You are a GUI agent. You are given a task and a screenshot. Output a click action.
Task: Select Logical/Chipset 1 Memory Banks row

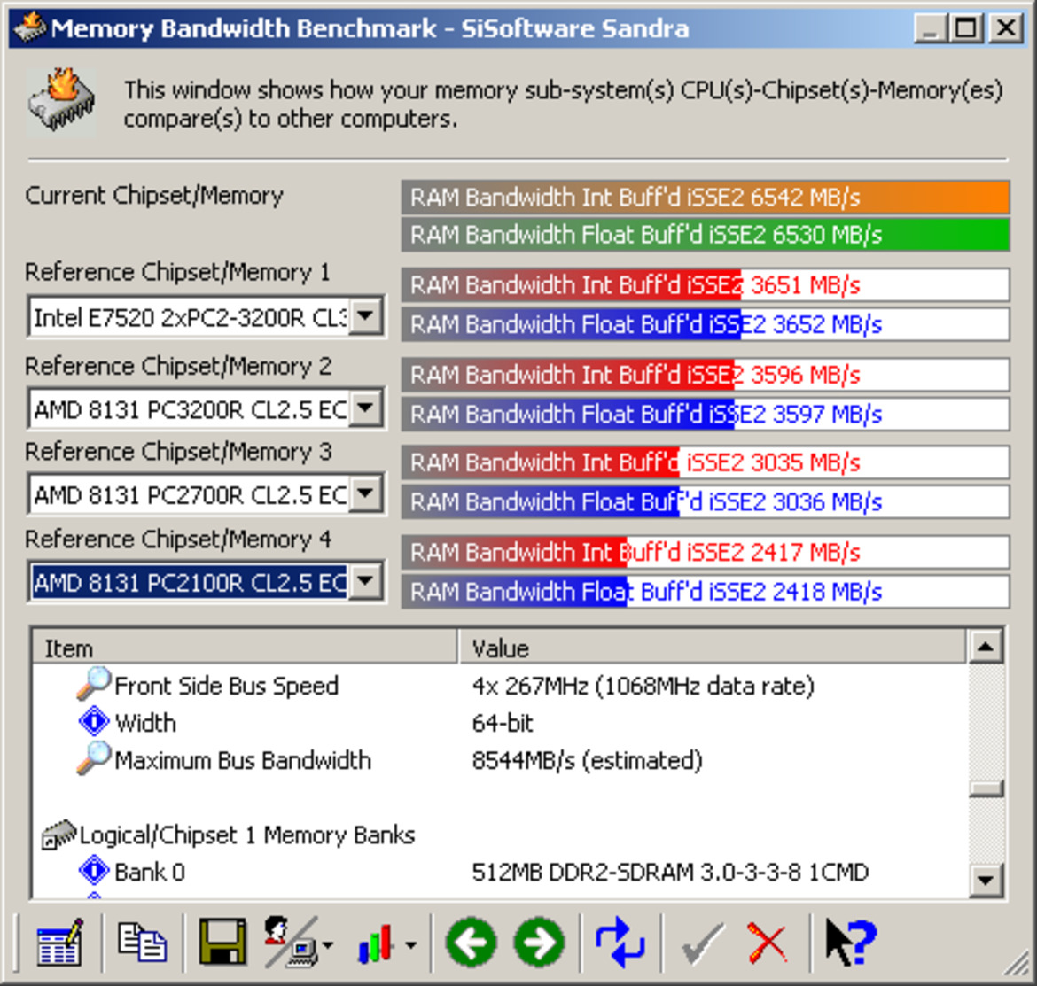point(500,835)
